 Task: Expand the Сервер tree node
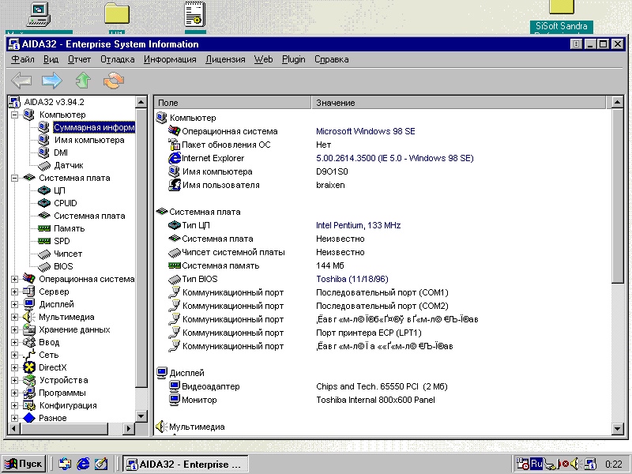14,292
